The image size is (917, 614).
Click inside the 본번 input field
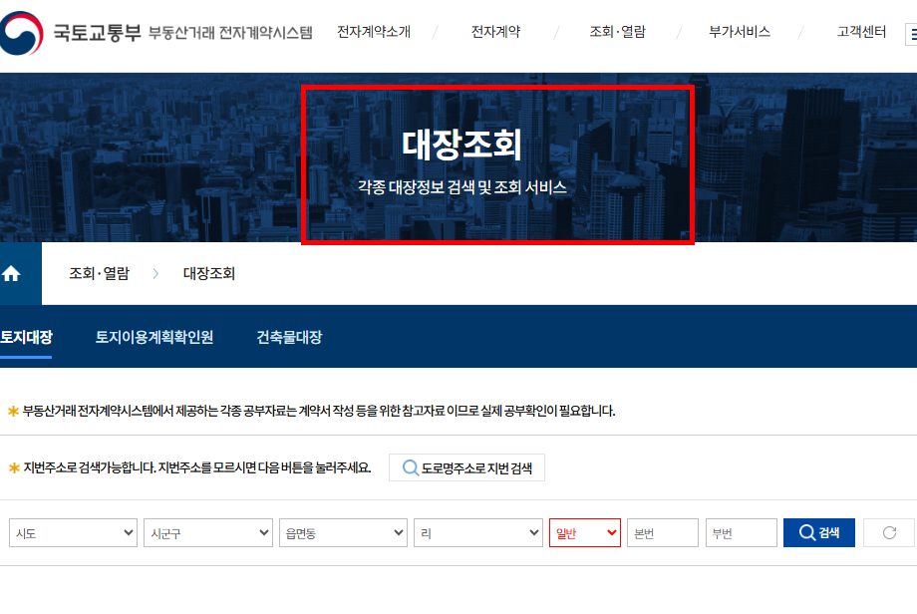point(662,532)
